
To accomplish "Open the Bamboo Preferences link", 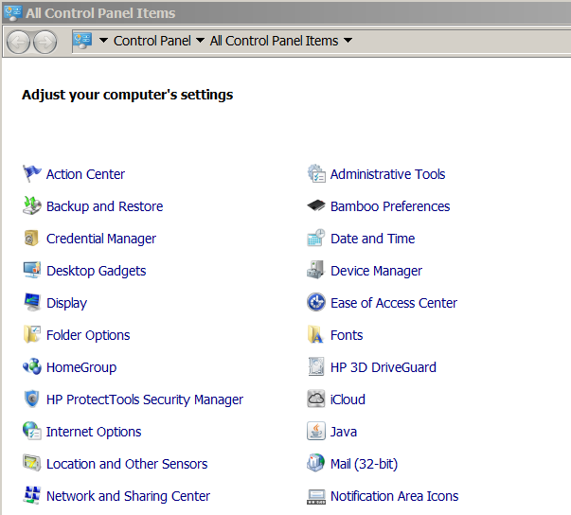I will pyautogui.click(x=390, y=206).
